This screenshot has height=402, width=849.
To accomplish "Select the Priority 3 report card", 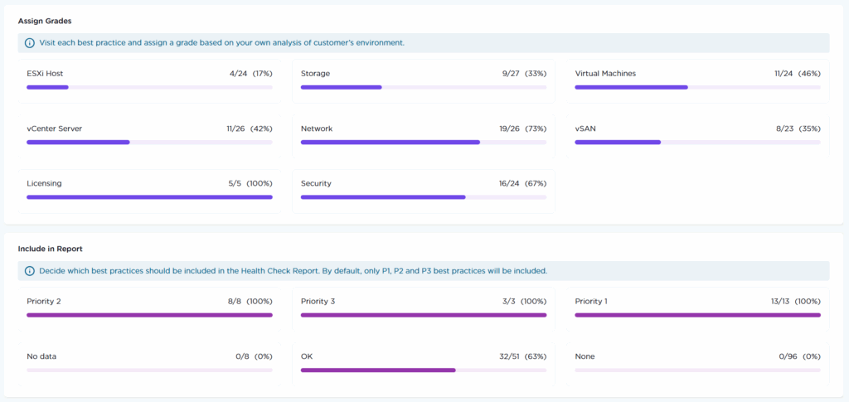I will point(423,308).
